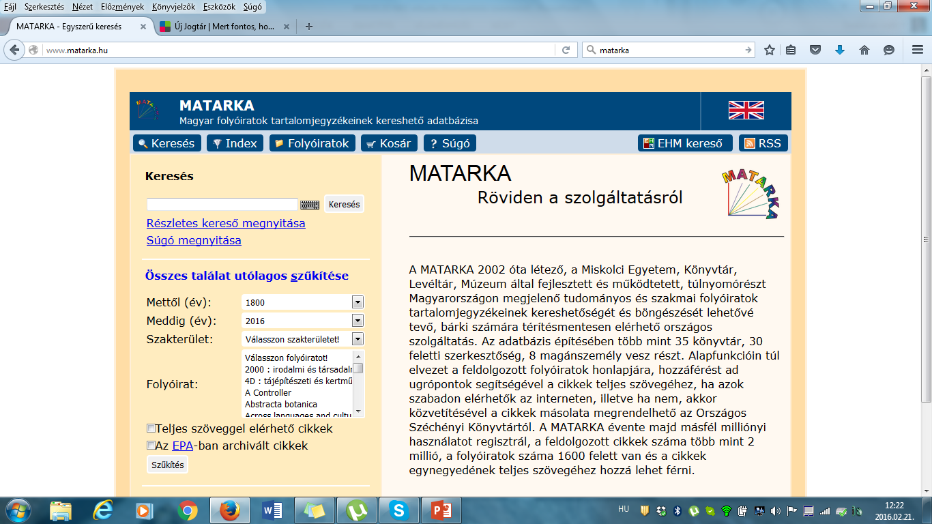Open the Könyvjelzők menu
The width and height of the screenshot is (932, 524).
(x=174, y=6)
